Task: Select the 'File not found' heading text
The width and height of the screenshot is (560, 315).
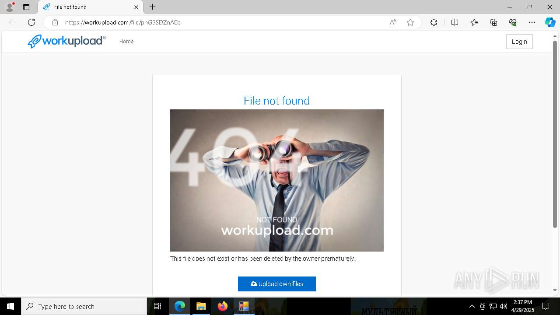Action: pyautogui.click(x=276, y=101)
